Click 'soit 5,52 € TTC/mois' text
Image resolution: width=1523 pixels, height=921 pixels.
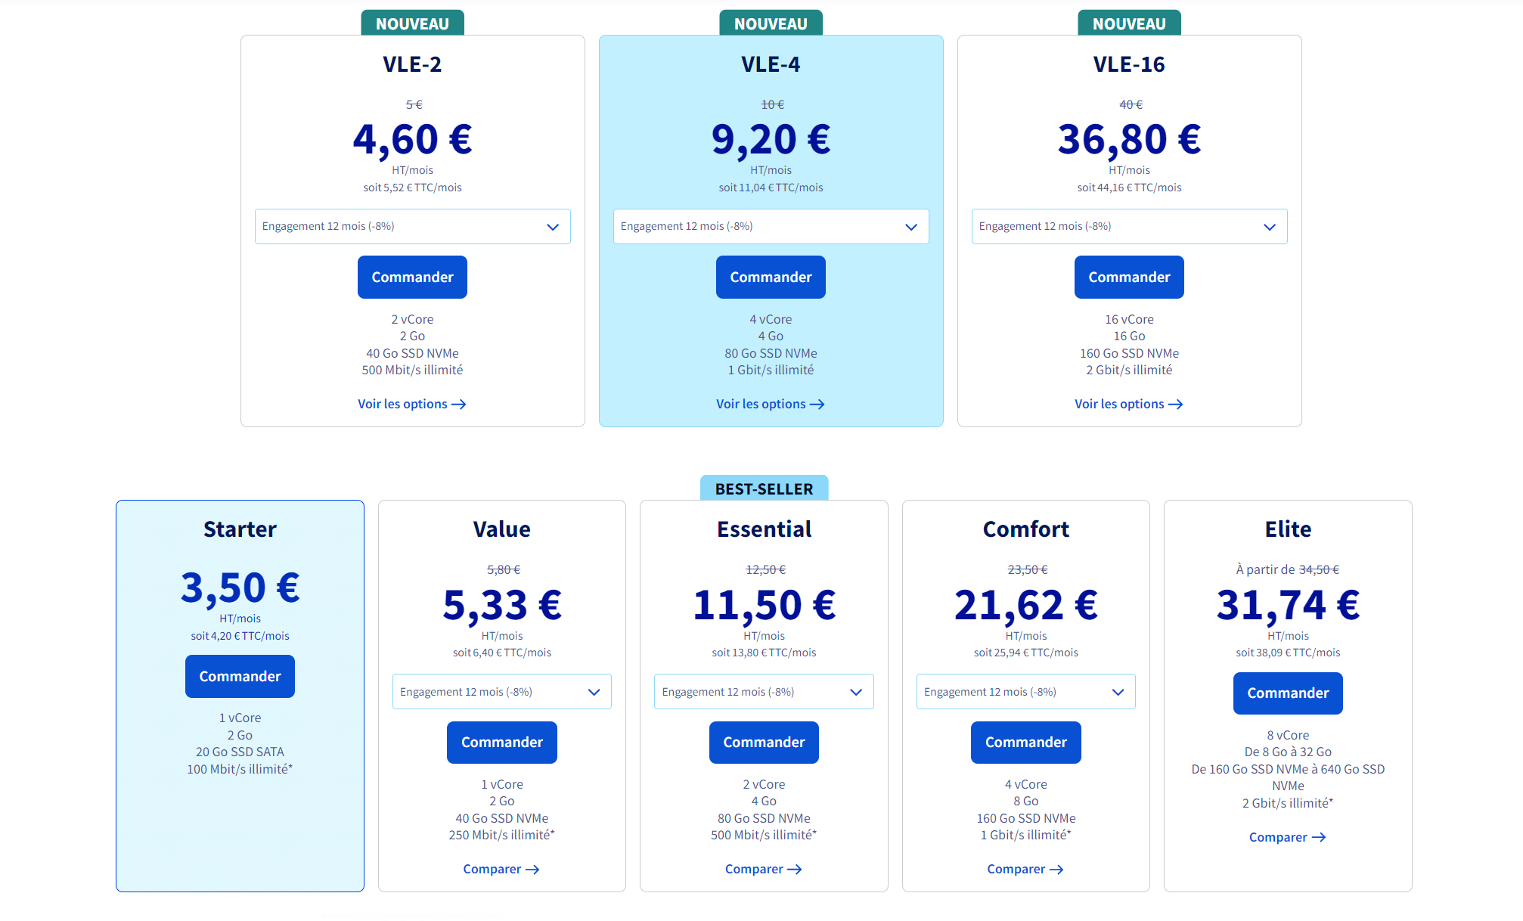click(412, 188)
